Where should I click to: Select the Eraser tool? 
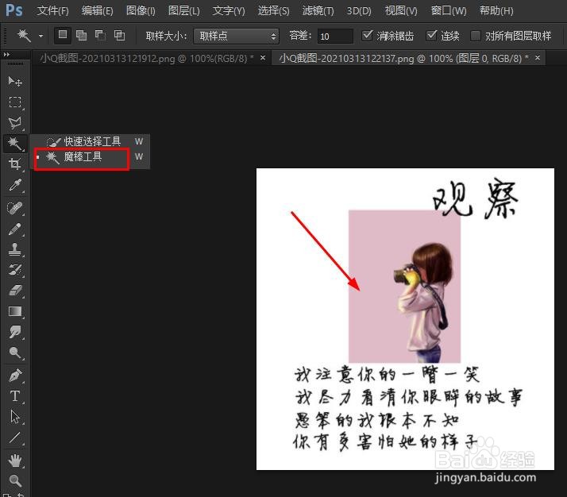click(15, 291)
